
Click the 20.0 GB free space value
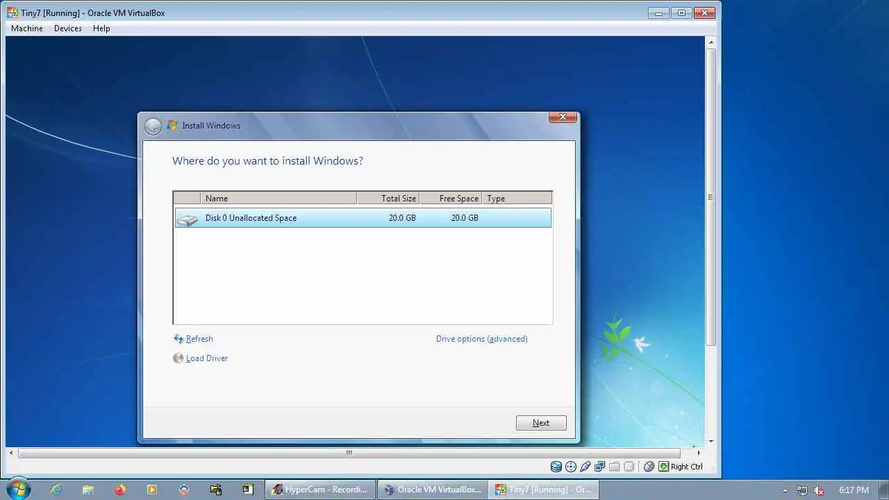[465, 218]
